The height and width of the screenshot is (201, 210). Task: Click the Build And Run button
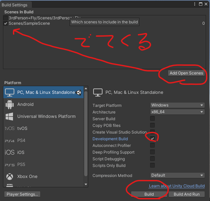pyautogui.click(x=187, y=194)
